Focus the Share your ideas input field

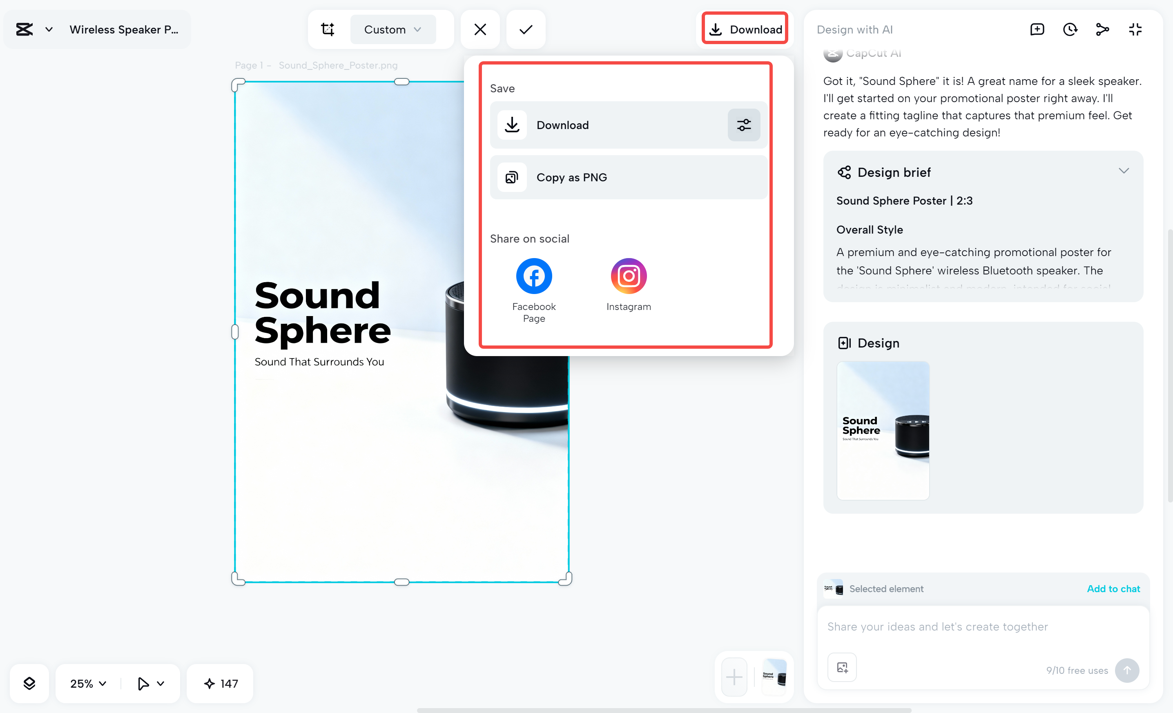983,627
